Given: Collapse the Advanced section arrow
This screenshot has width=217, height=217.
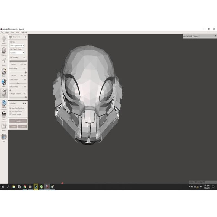Looking at the screenshot, I should click(25, 104).
